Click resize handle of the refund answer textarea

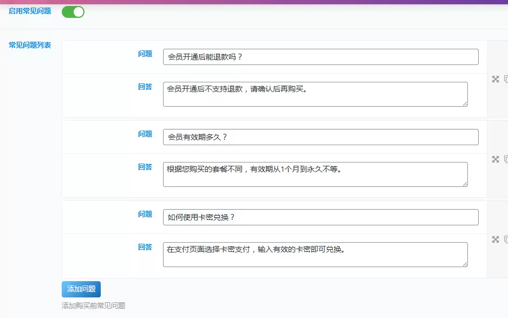click(465, 103)
